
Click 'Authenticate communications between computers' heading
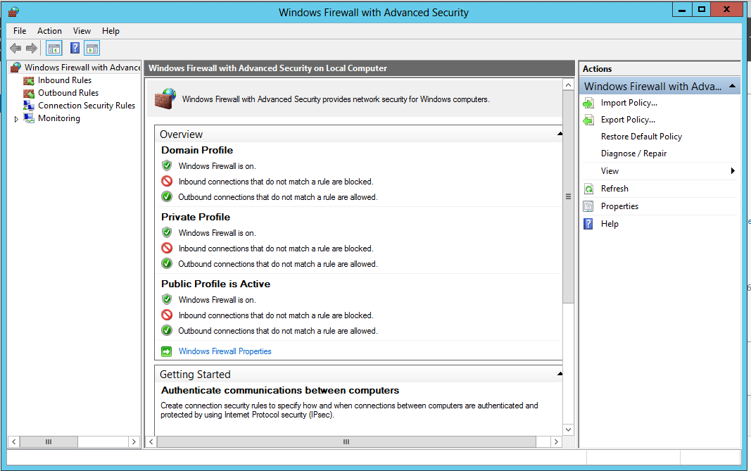tap(279, 391)
